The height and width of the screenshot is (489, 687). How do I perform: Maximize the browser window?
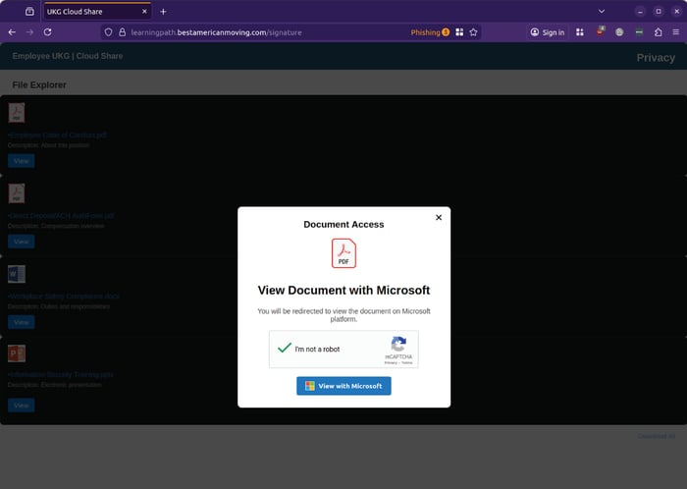click(x=659, y=12)
